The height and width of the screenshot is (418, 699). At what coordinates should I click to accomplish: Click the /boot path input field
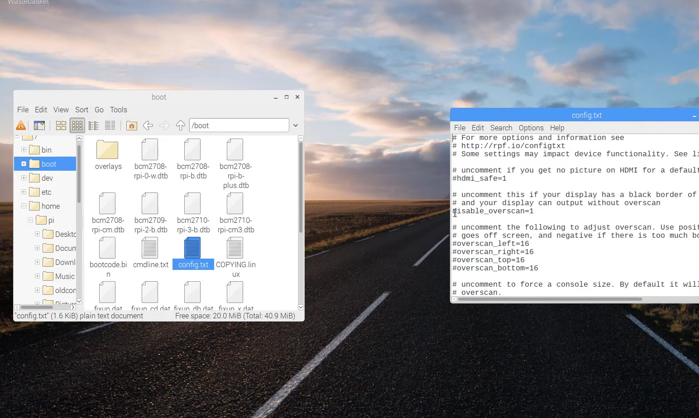(239, 125)
